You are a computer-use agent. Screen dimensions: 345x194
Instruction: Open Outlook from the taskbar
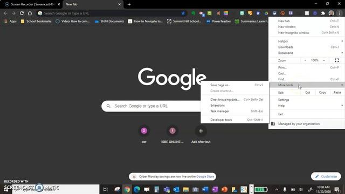click(176, 189)
